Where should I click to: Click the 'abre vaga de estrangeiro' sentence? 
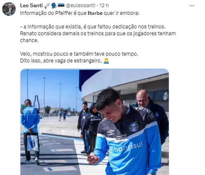point(61,61)
